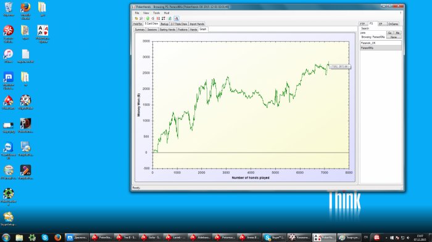Click the first yellow toolbar icon
The width and height of the screenshot is (432, 242).
click(136, 18)
